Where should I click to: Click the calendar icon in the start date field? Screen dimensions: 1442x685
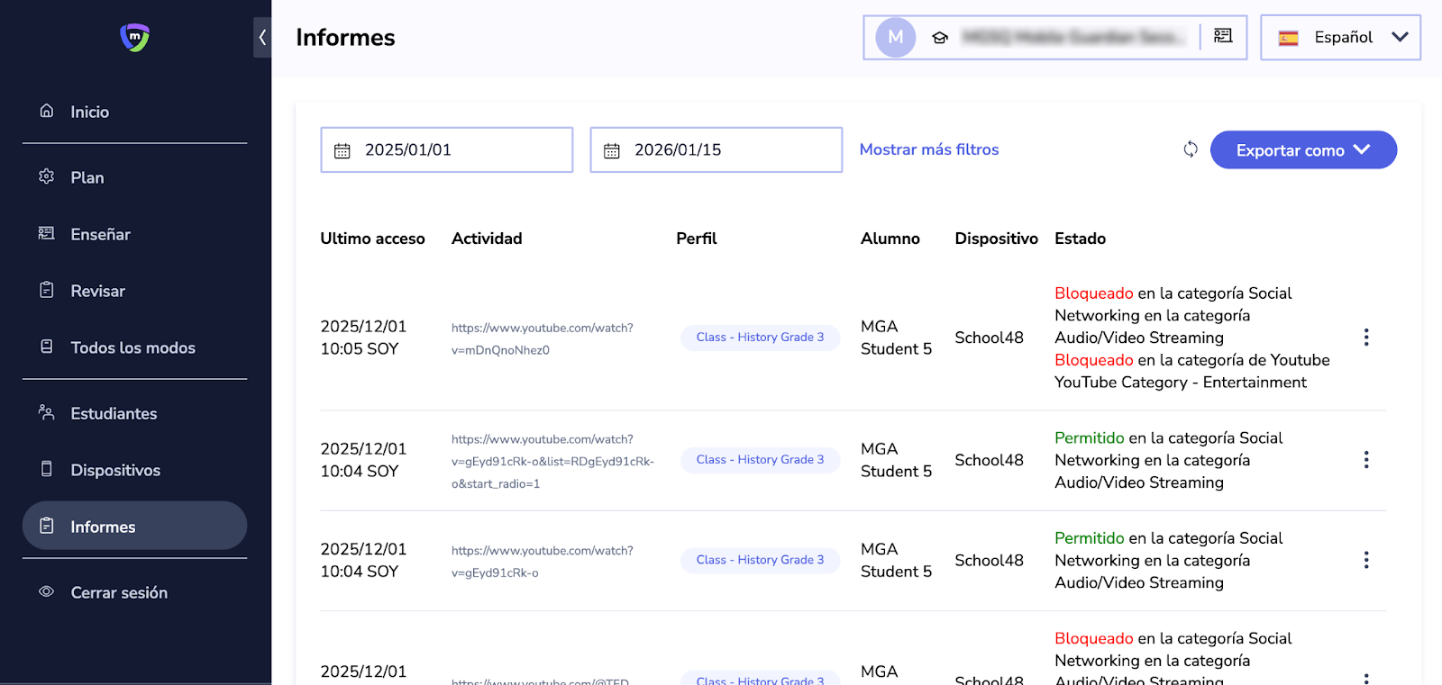tap(342, 150)
